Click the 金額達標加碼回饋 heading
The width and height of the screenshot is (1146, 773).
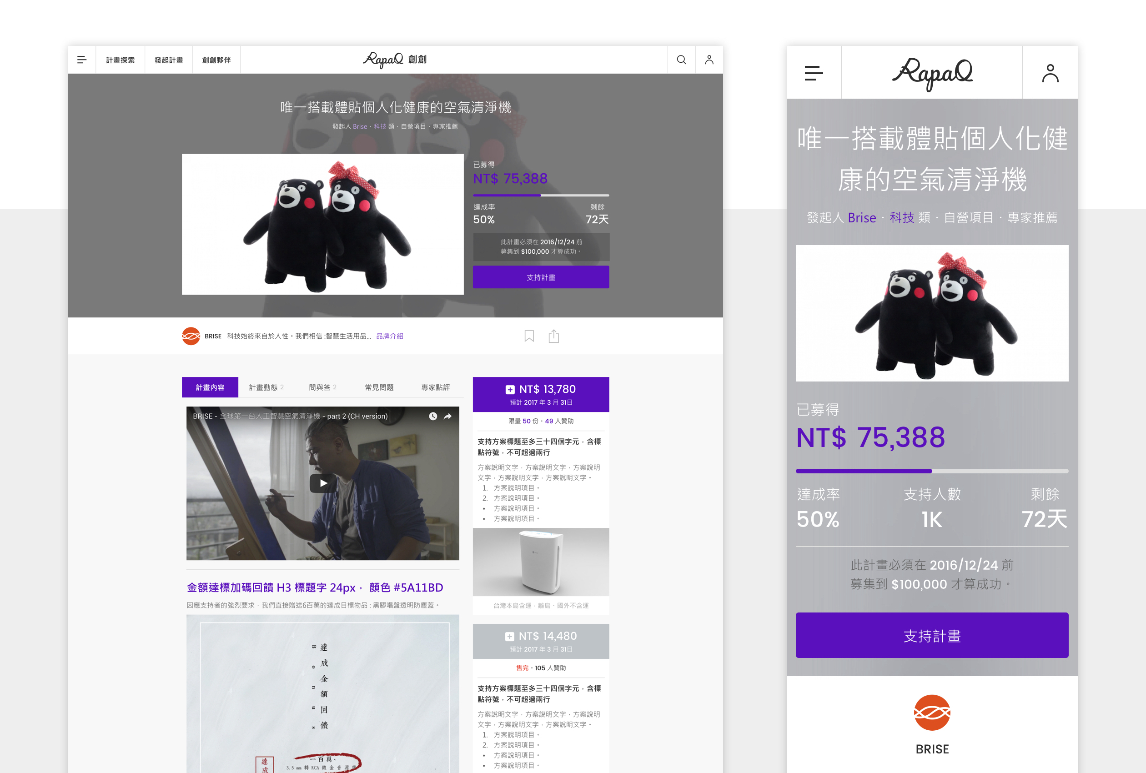(x=315, y=587)
